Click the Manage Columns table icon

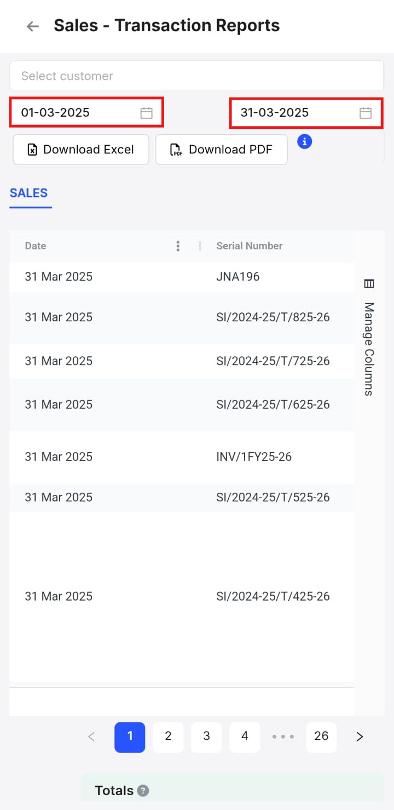click(369, 283)
